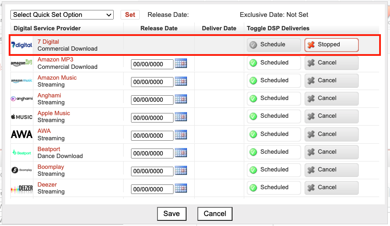
Task: Toggle the Stopped button for 7 Digital
Action: (331, 45)
